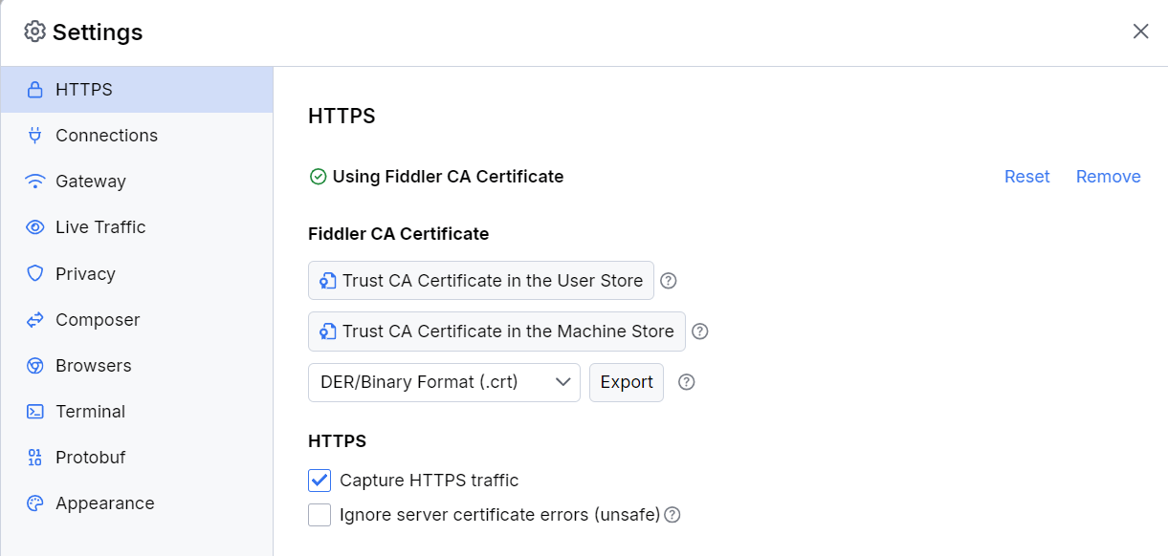Click the Live Traffic eye icon
The width and height of the screenshot is (1168, 556).
tap(35, 226)
